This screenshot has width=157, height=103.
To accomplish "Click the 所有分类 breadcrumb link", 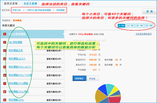I will click(17, 10).
